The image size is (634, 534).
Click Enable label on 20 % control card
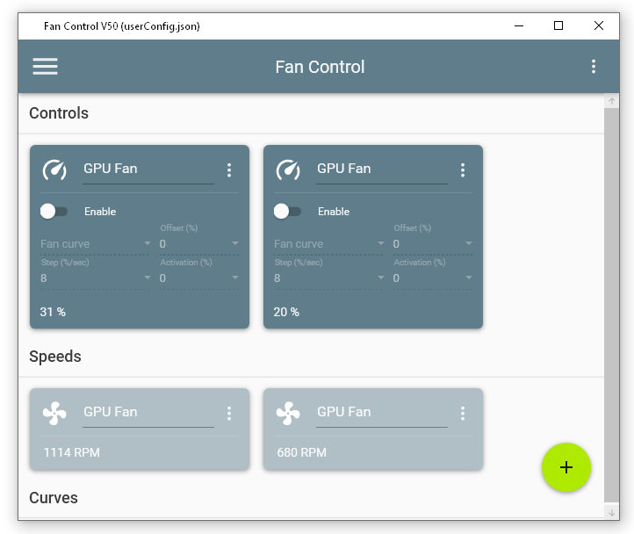[x=334, y=211]
